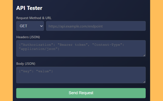The width and height of the screenshot is (163, 101).
Task: Select the "Headers (JSON)" label text
Action: (28, 37)
